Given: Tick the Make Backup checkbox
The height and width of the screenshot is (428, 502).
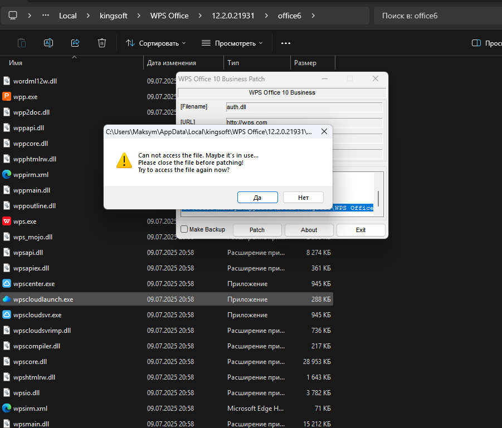Looking at the screenshot, I should coord(184,229).
